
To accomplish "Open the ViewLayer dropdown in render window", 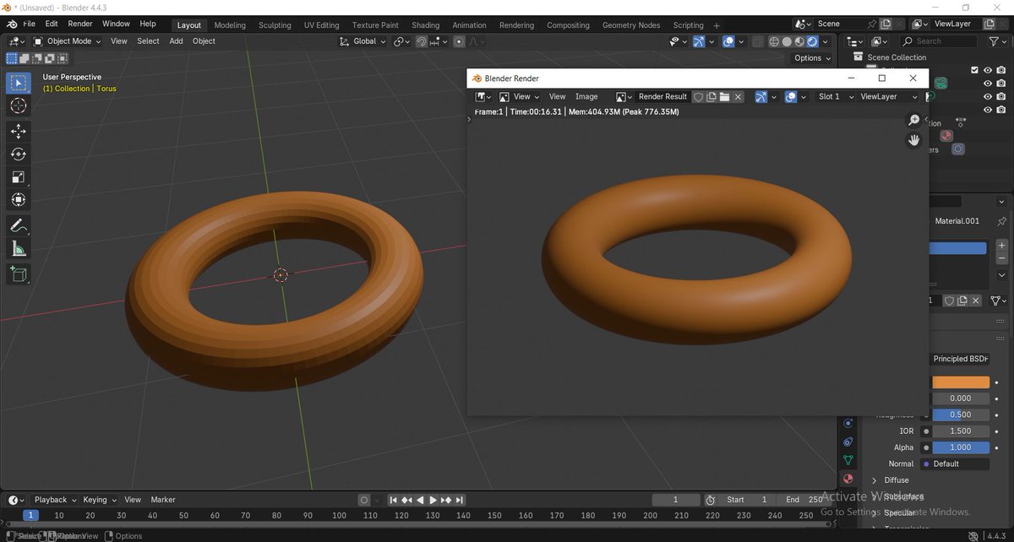I will [x=889, y=97].
